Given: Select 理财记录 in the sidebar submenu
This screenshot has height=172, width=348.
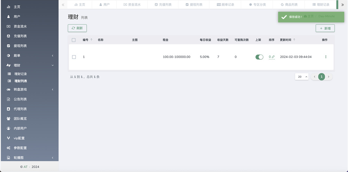Looking at the screenshot, I should 21,74.
